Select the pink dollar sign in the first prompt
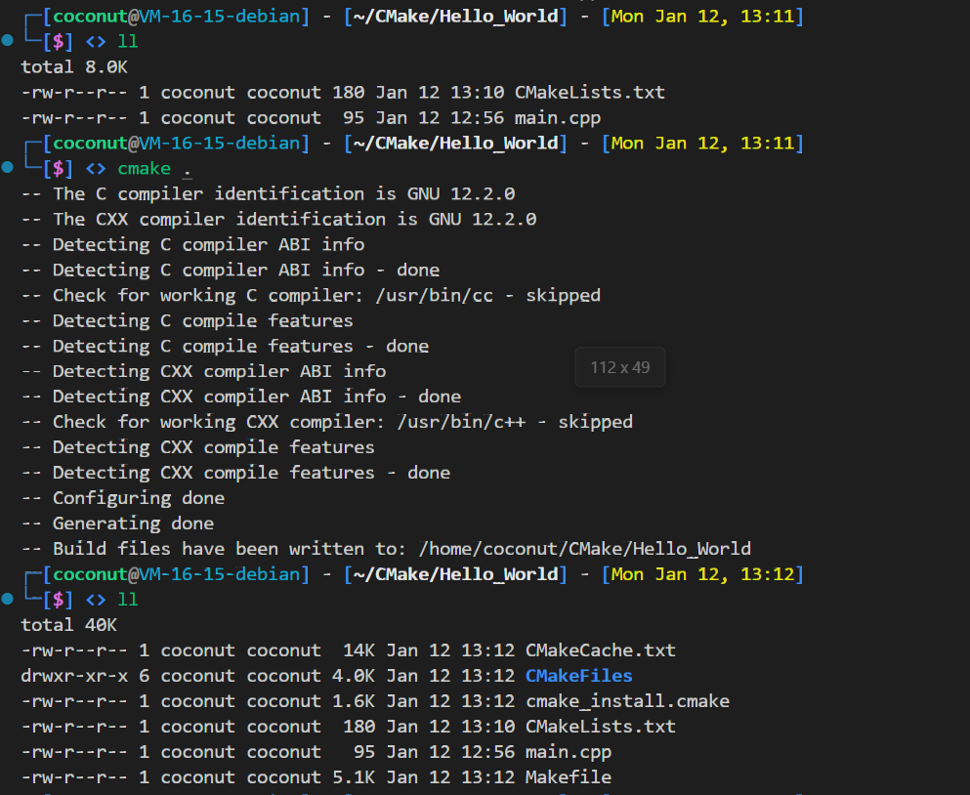The width and height of the screenshot is (970, 795). pos(60,41)
